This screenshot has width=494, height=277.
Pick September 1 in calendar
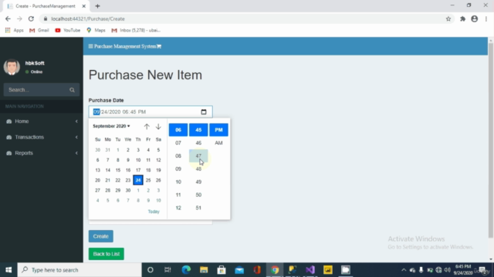(118, 150)
